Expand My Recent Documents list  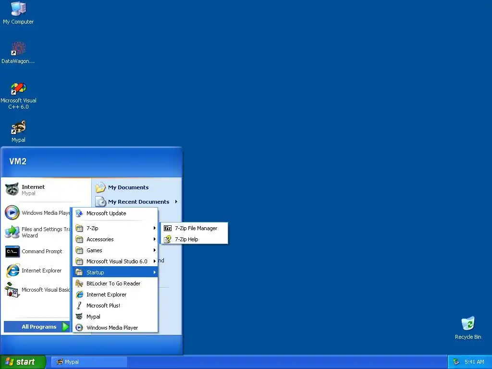click(137, 202)
